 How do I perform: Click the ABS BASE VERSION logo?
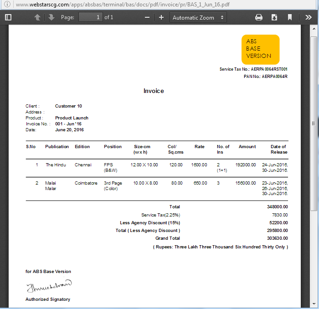coord(260,49)
